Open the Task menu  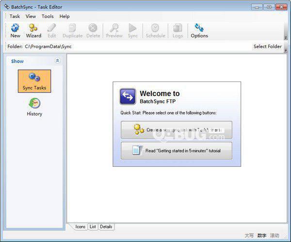(x=15, y=16)
